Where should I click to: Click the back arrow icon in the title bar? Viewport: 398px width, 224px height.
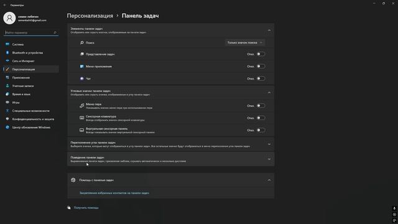5,5
